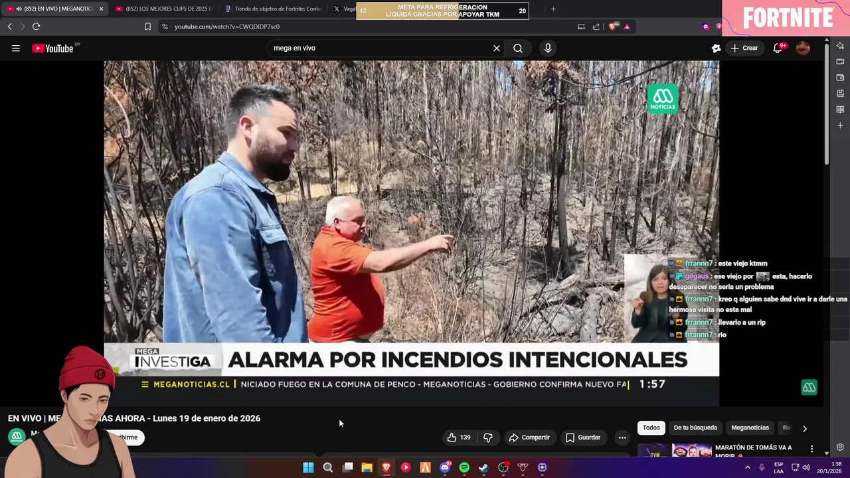Select the Meganoticias filter chip
The height and width of the screenshot is (478, 850).
tap(750, 428)
